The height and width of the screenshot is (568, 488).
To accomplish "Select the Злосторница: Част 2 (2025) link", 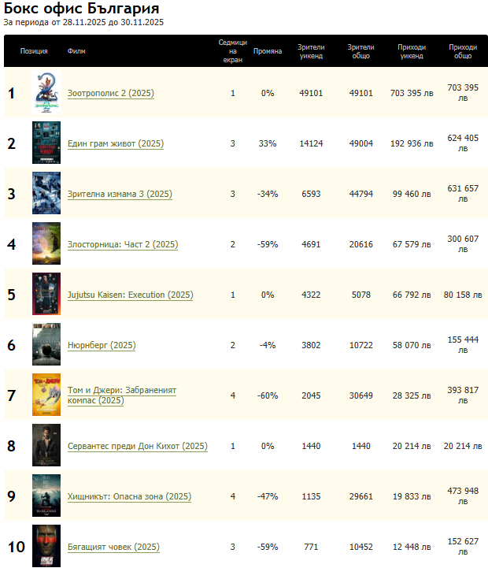I will [x=123, y=245].
